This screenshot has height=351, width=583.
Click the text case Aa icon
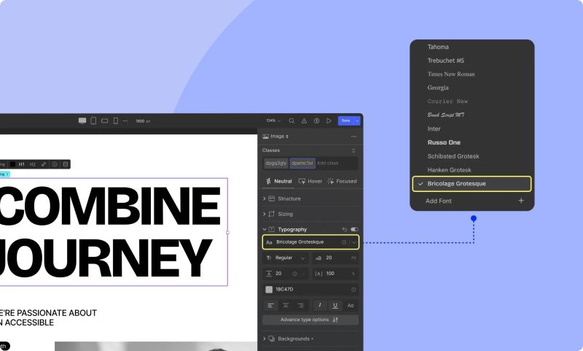coord(351,306)
